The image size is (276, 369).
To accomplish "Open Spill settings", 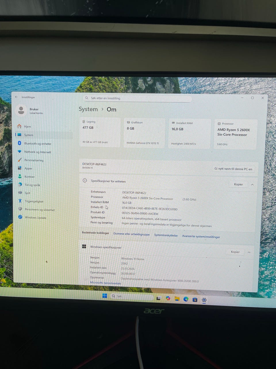I will pyautogui.click(x=27, y=193).
